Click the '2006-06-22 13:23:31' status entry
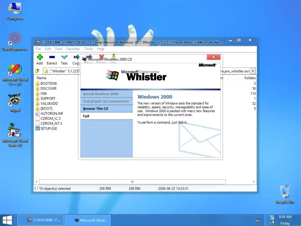Viewport: 301px width, 226px height. coord(173,189)
